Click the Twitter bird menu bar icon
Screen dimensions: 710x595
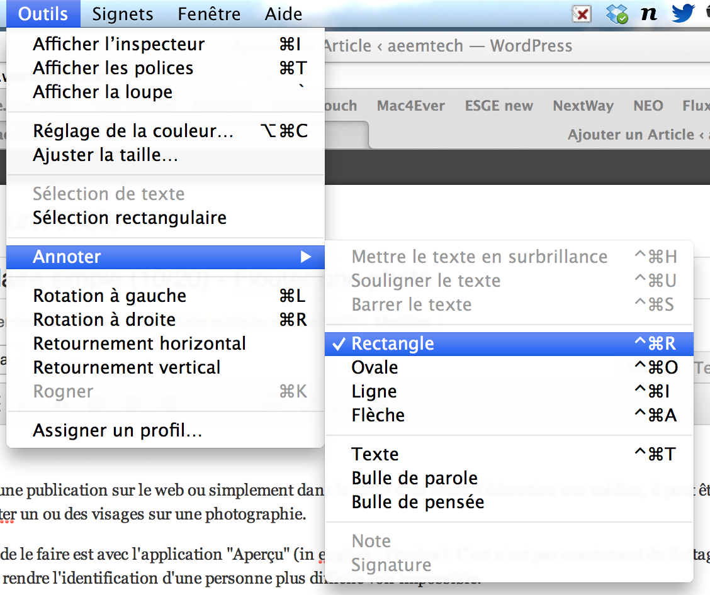[683, 14]
